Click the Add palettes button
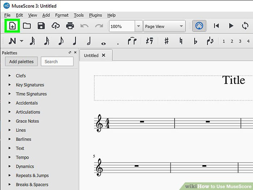Image resolution: width=253 pixels, height=190 pixels. pos(21,62)
